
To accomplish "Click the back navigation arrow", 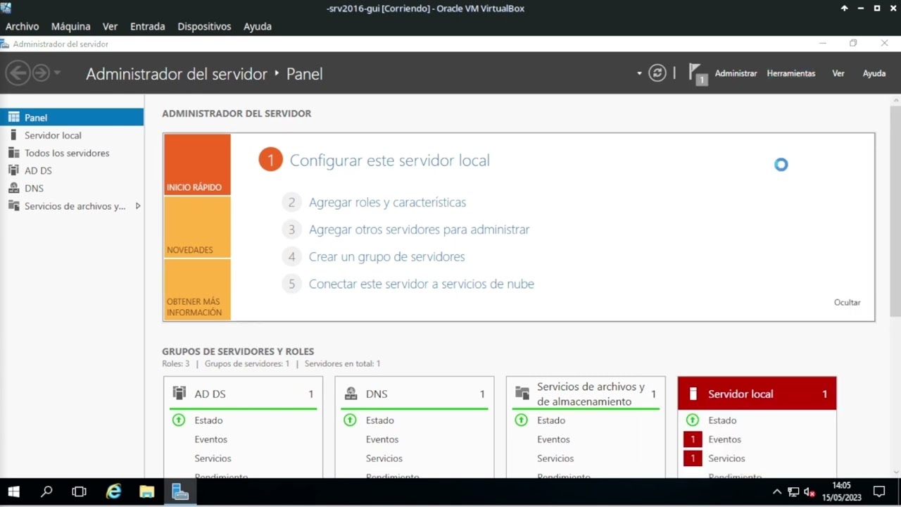I will point(18,73).
